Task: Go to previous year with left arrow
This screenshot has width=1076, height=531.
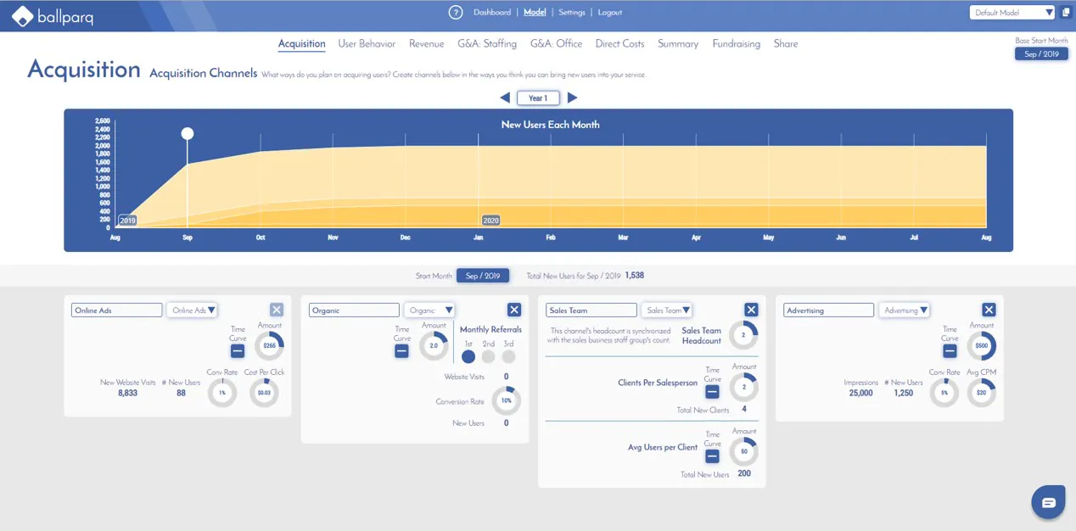Action: (505, 98)
